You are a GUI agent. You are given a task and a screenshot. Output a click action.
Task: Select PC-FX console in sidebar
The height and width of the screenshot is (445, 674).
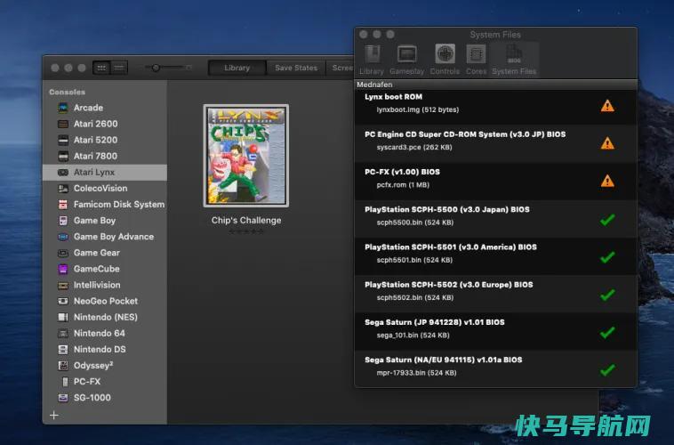point(104,381)
